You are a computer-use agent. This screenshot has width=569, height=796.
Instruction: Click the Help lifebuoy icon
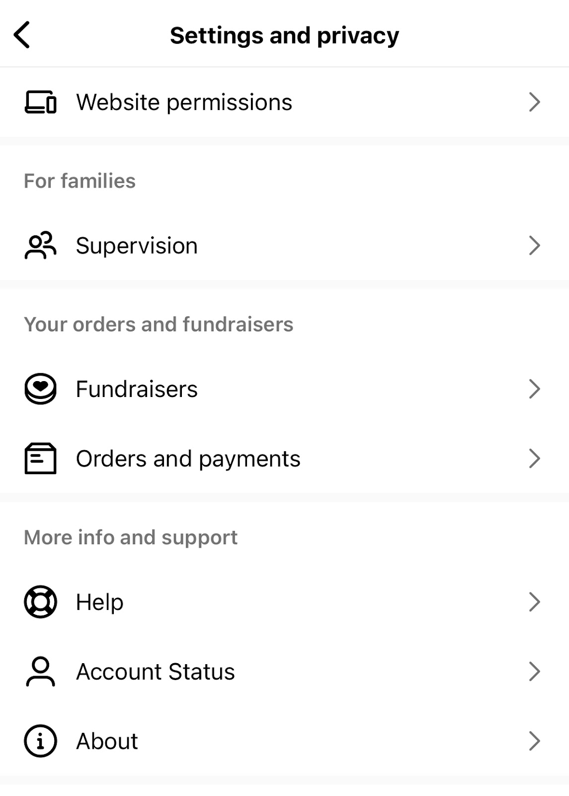[40, 601]
